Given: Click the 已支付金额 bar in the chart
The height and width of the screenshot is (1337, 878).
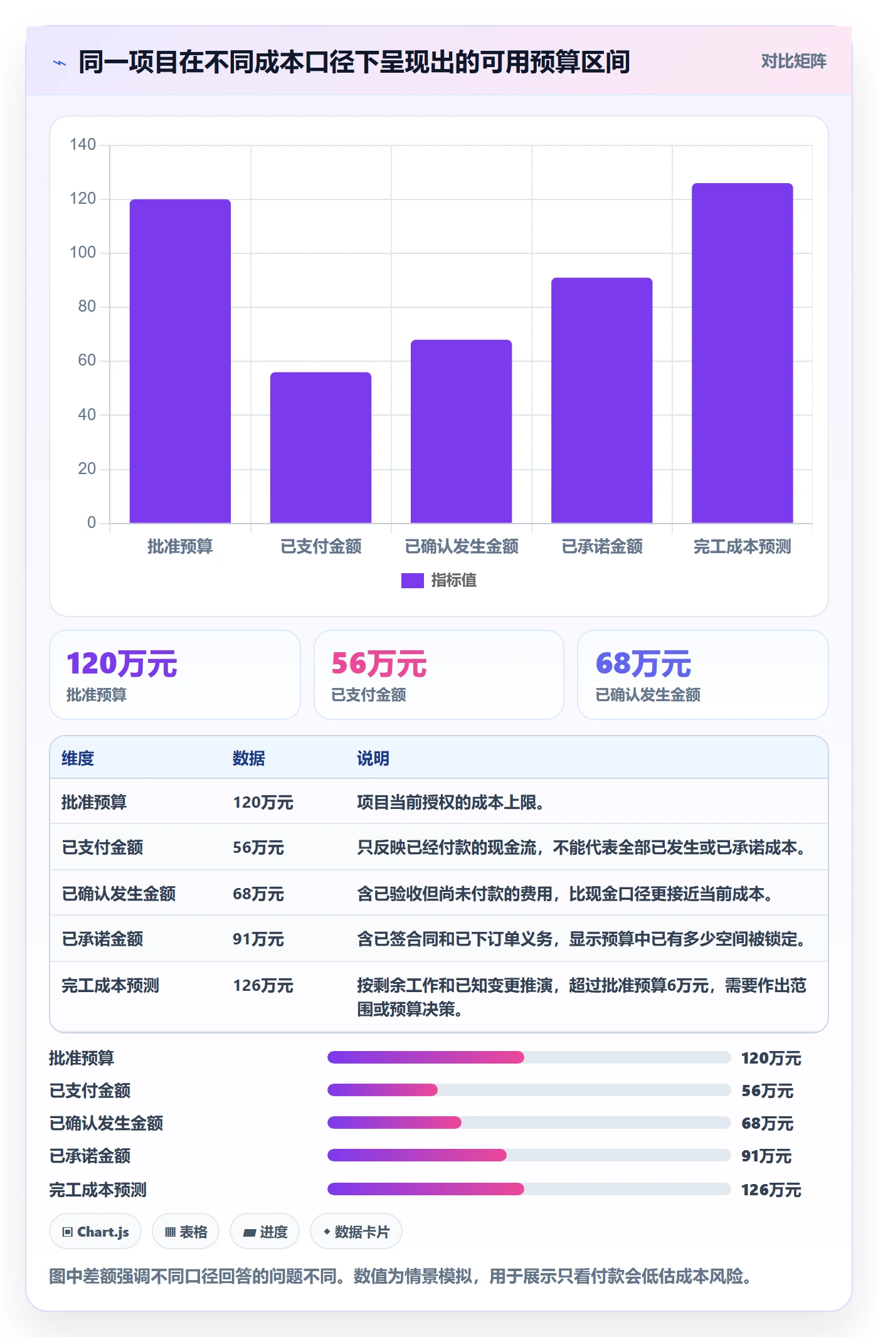Looking at the screenshot, I should pos(320,448).
